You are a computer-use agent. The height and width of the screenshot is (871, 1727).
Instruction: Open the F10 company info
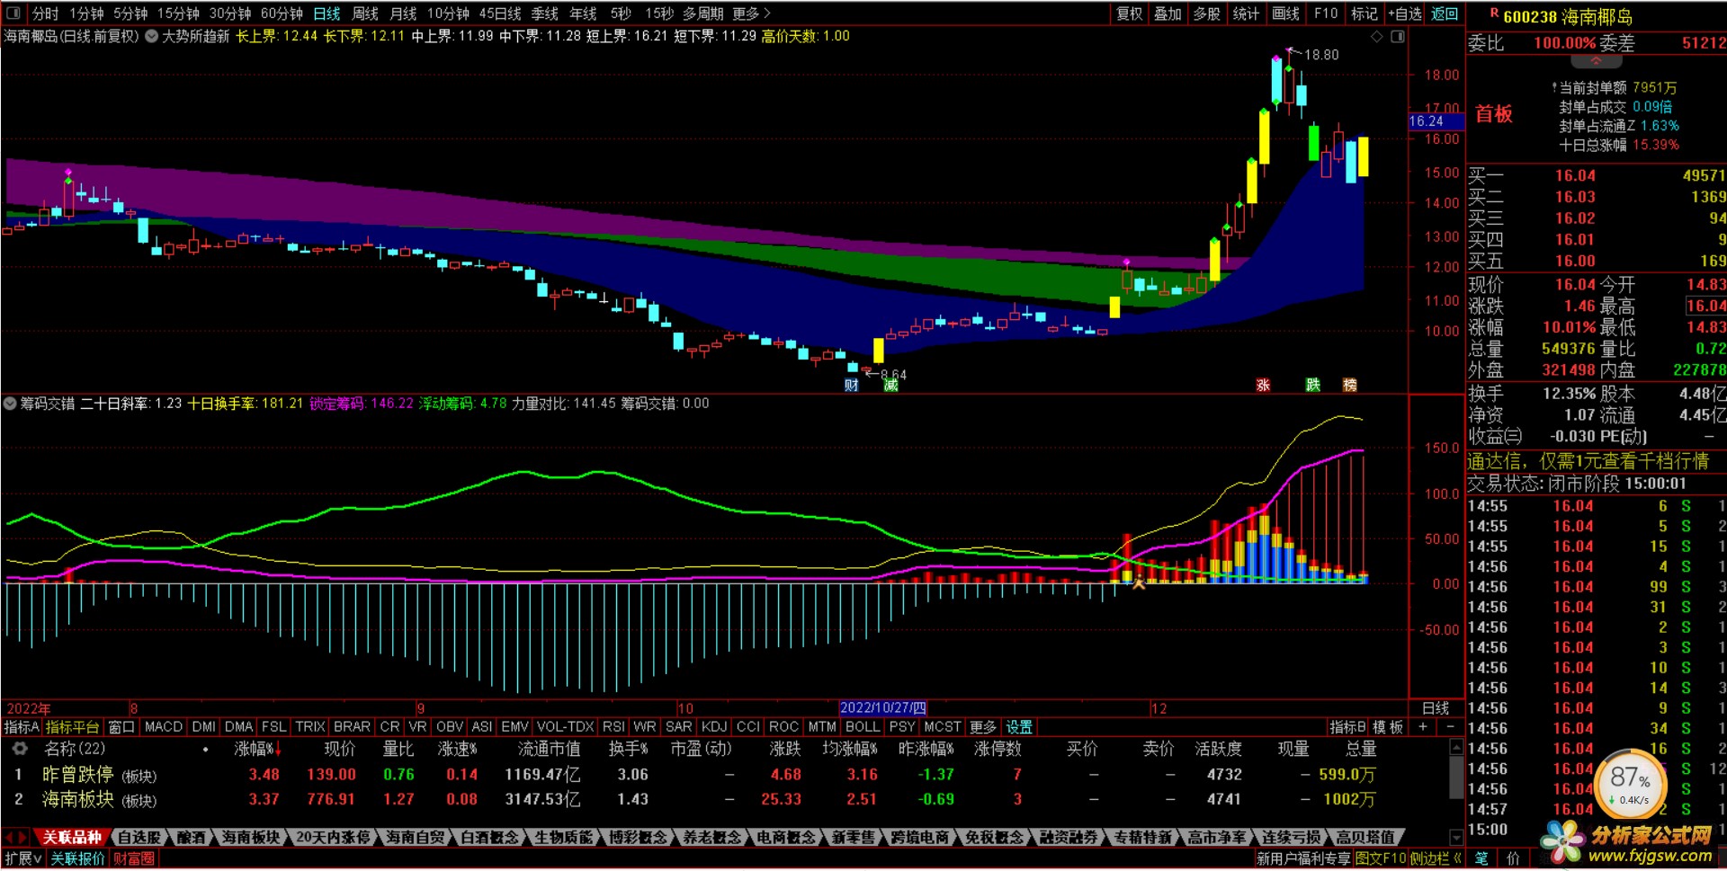[x=1326, y=13]
